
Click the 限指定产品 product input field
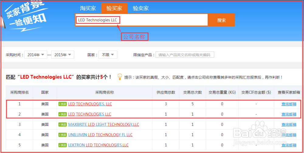[185, 55]
